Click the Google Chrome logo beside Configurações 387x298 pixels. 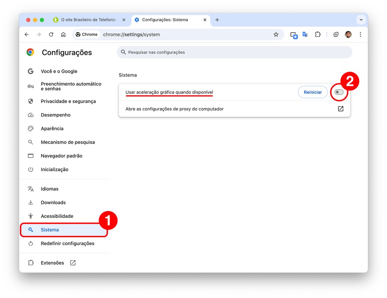coord(30,52)
